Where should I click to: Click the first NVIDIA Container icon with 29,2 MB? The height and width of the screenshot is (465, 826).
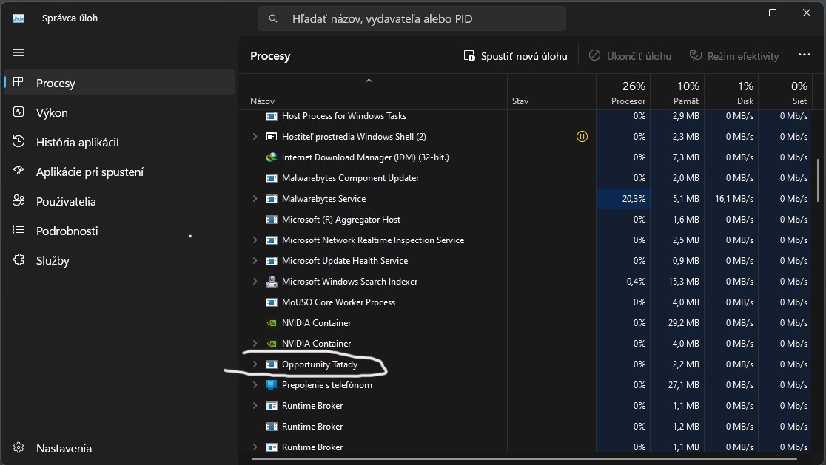[x=272, y=323]
